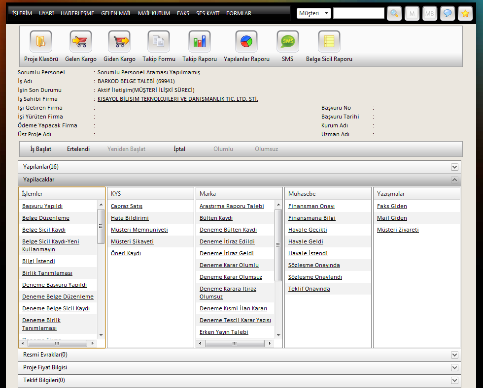The height and width of the screenshot is (388, 483).
Task: Collapse the Yapılacaklar section
Action: (x=454, y=180)
